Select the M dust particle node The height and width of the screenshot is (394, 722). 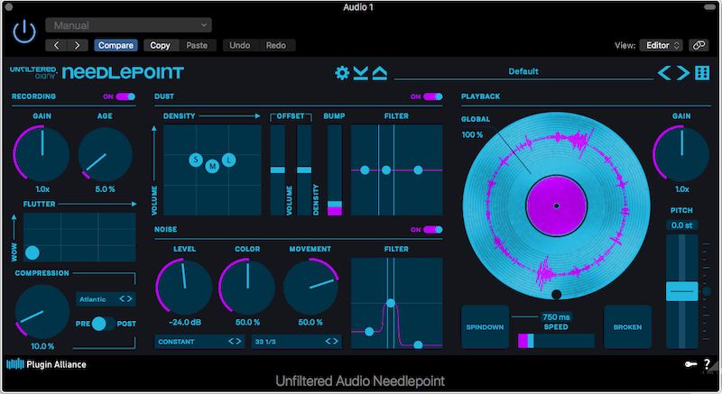point(212,166)
